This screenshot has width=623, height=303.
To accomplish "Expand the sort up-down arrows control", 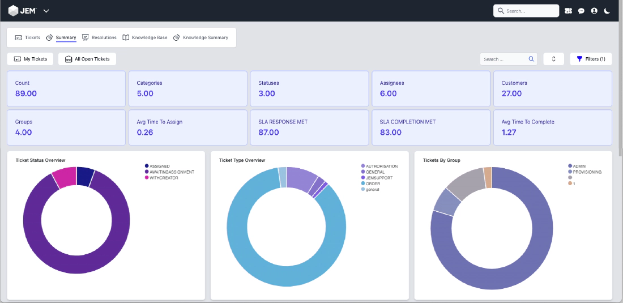I will tap(553, 59).
